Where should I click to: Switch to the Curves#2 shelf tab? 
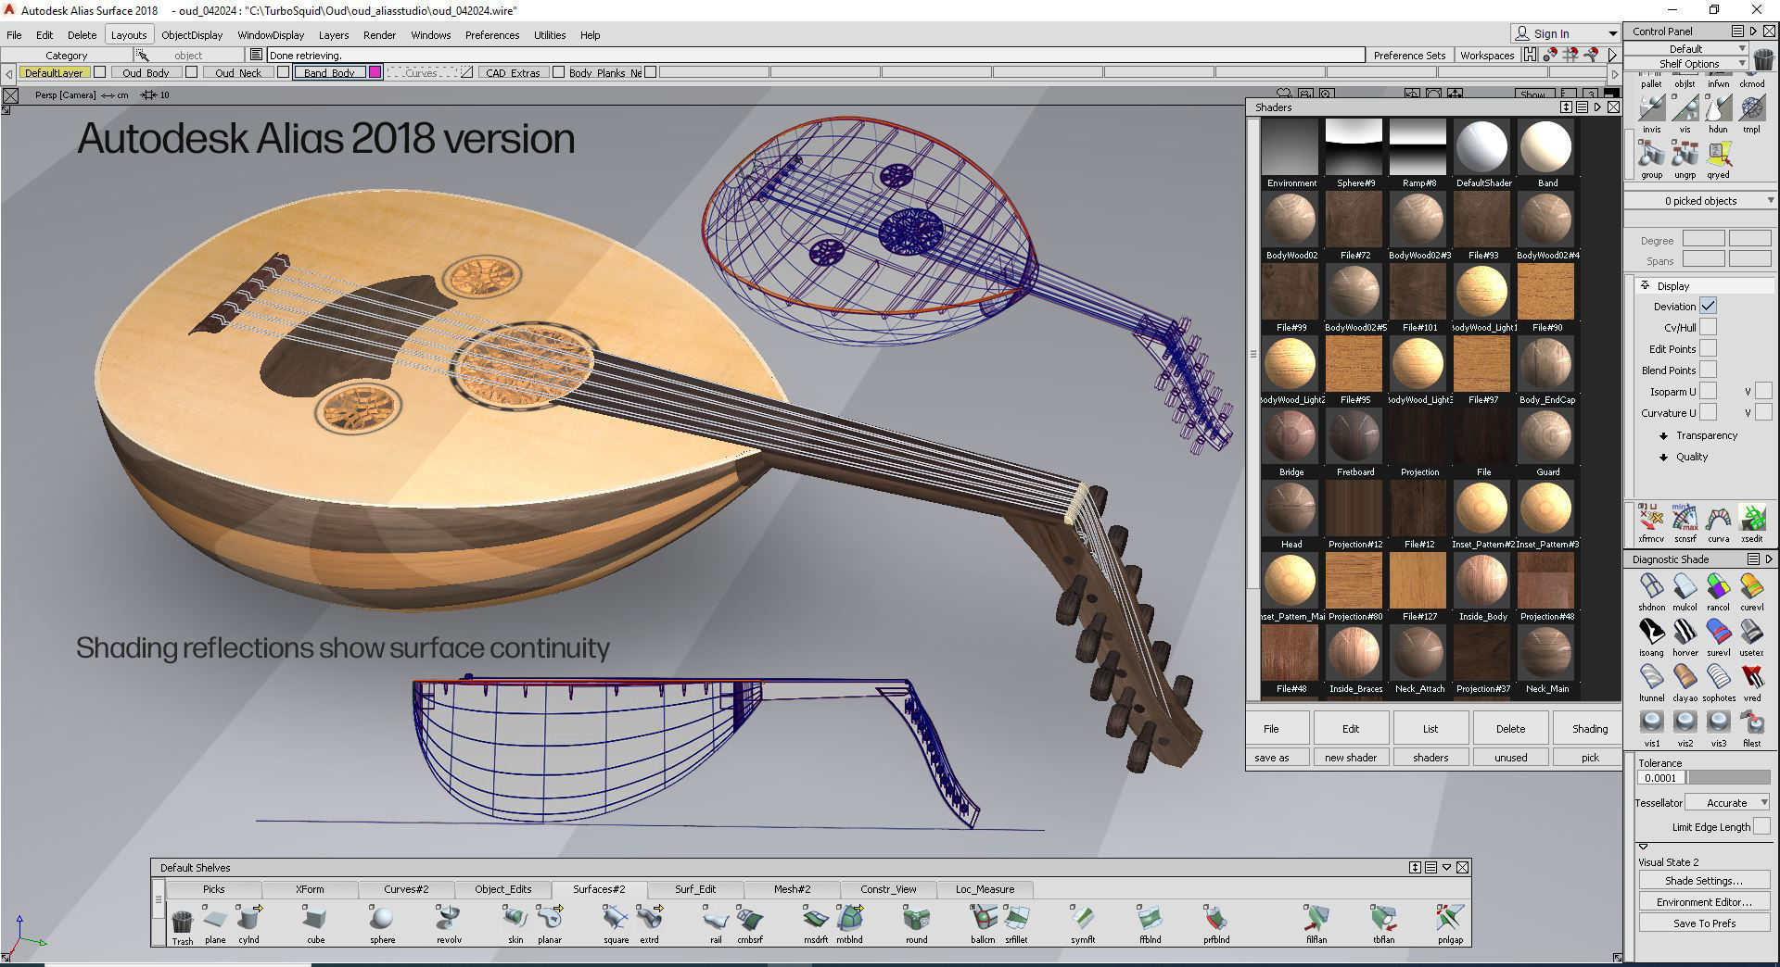(x=406, y=889)
